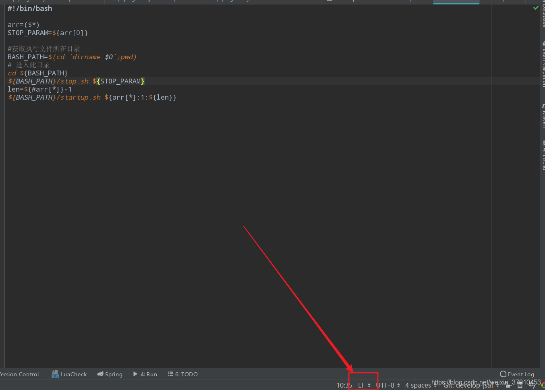Image resolution: width=545 pixels, height=390 pixels.
Task: Open the Database side panel
Action: click(543, 14)
